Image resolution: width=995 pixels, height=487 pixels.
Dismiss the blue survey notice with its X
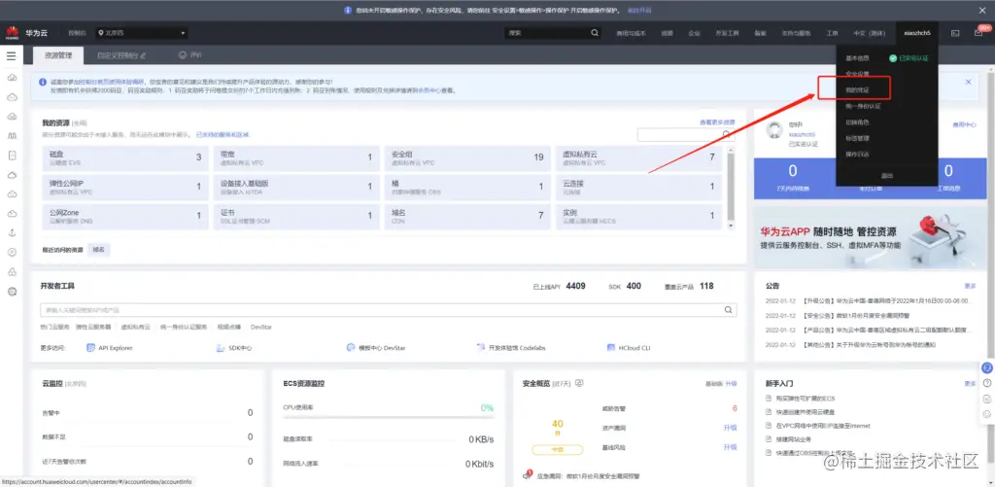tap(969, 82)
